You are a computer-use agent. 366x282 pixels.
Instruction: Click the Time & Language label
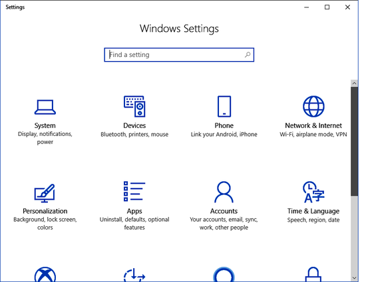pyautogui.click(x=313, y=211)
